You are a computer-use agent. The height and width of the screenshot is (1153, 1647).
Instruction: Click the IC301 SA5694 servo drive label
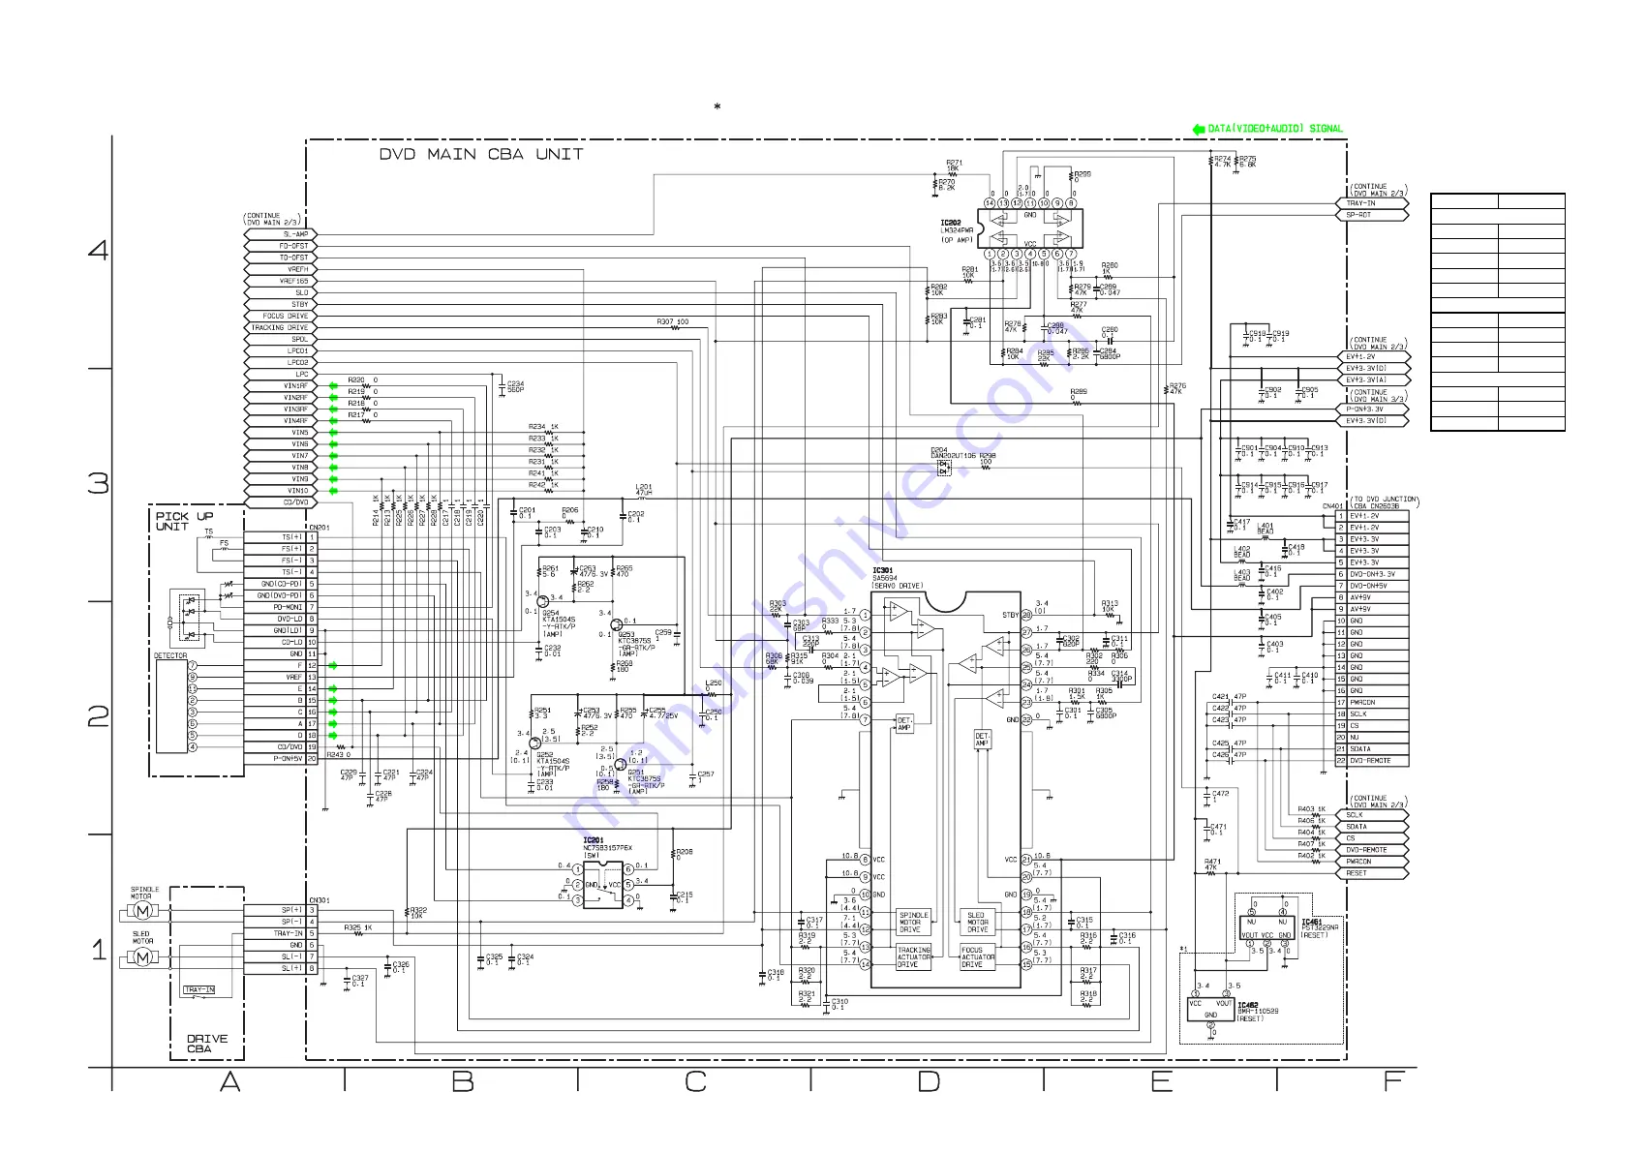coord(898,578)
